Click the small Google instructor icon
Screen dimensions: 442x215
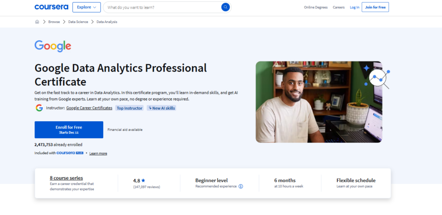pos(39,108)
